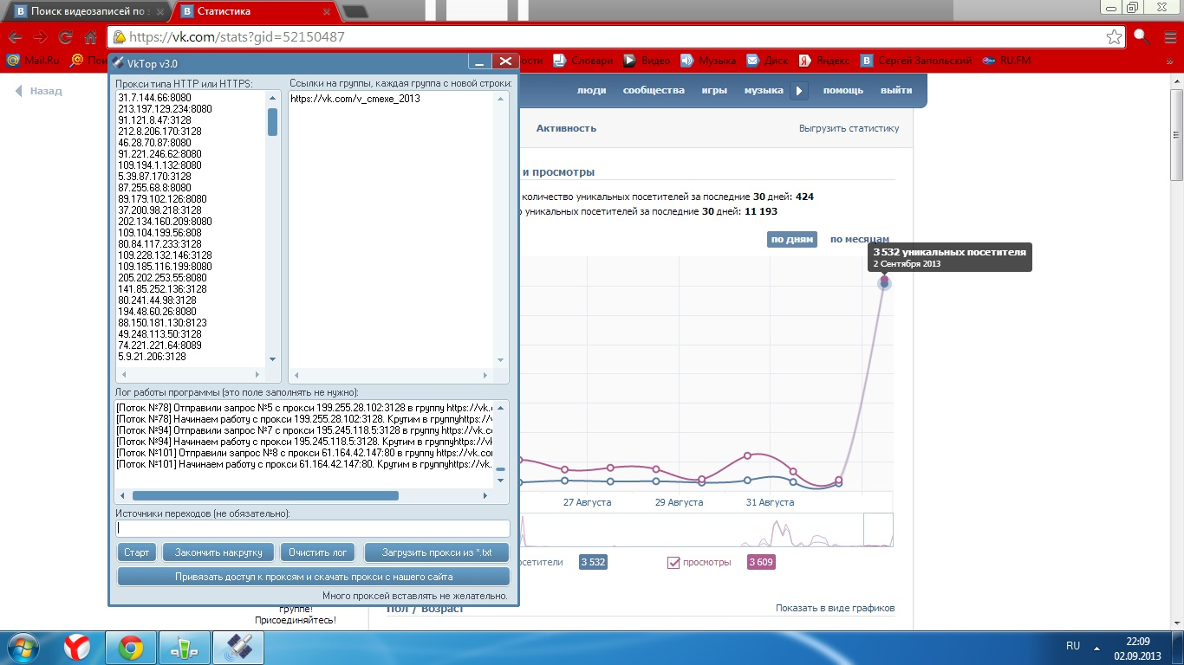1184x665 pixels.
Task: Open the Диск bookmark
Action: (767, 61)
